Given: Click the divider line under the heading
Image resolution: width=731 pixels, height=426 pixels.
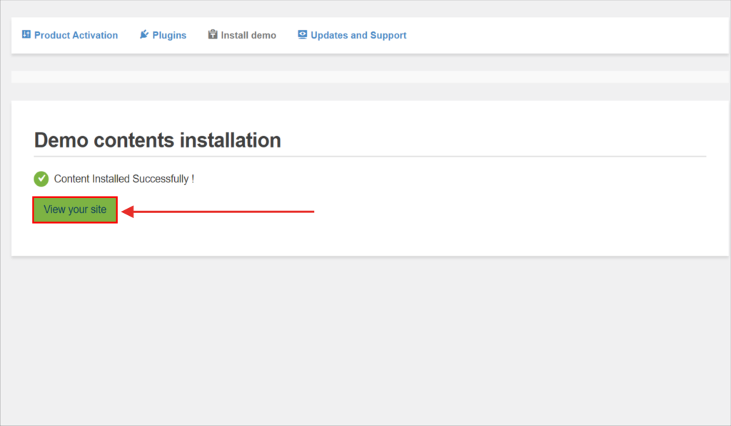Looking at the screenshot, I should pyautogui.click(x=370, y=156).
